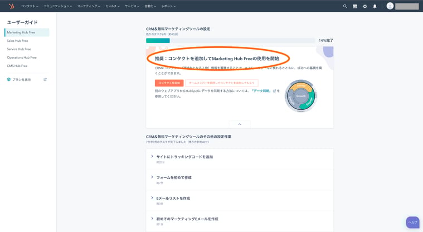Viewport: 423px width, 232px height.
Task: Select Sales Hub Free in sidebar
Action: point(17,41)
